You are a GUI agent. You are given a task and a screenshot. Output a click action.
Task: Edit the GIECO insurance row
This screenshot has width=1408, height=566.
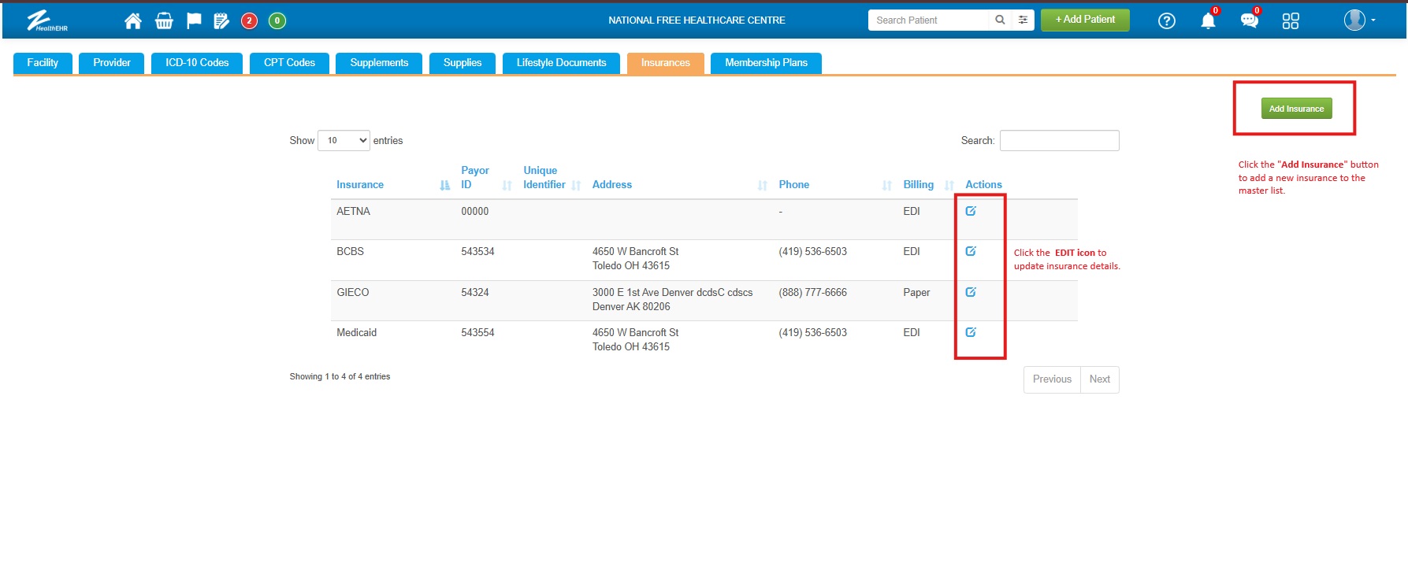(x=971, y=292)
